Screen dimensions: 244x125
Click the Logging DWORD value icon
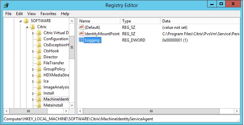(x=81, y=40)
